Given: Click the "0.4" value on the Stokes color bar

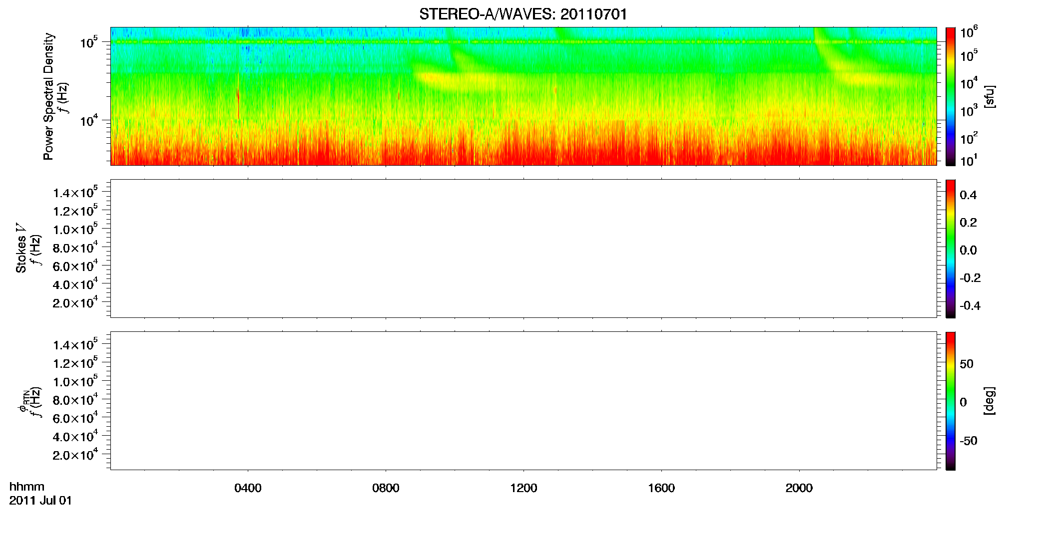Looking at the screenshot, I should coord(968,195).
